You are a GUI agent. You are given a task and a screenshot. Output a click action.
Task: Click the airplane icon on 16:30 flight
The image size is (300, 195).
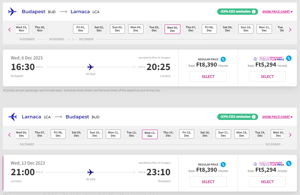[x=91, y=67]
